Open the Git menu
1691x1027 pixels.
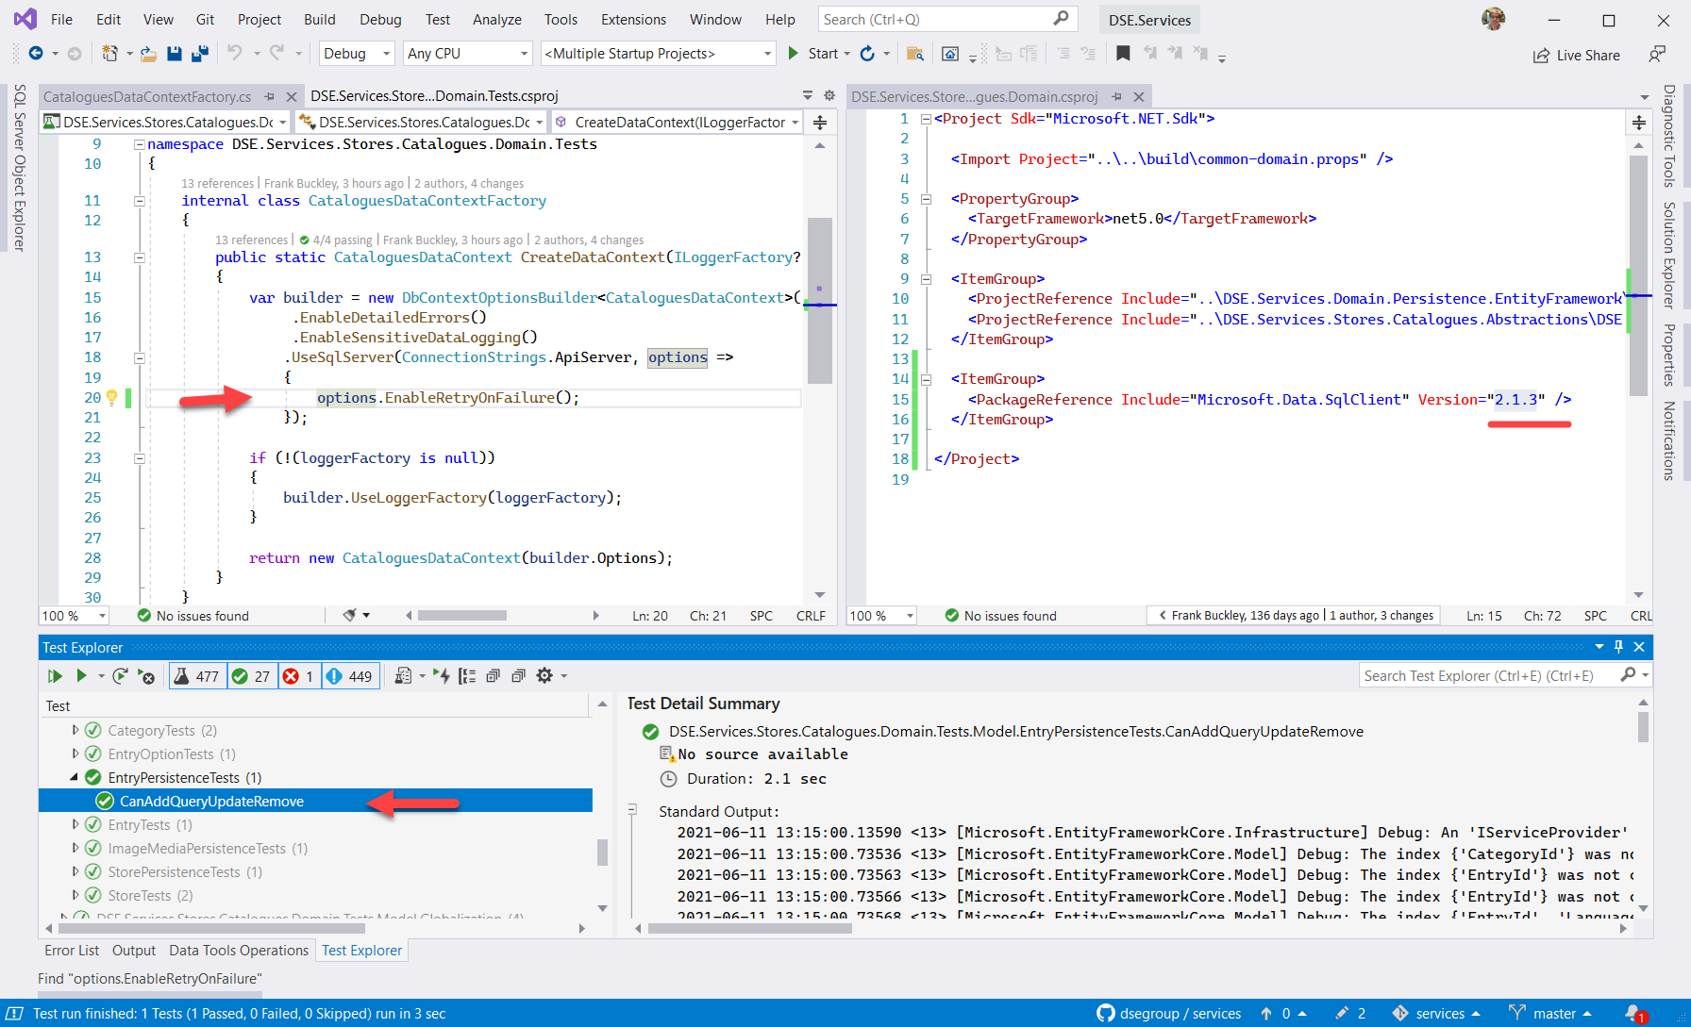pyautogui.click(x=206, y=19)
